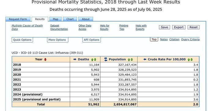Open the Map tab

[55, 19]
